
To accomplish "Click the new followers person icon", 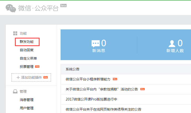I will (x=172, y=43).
